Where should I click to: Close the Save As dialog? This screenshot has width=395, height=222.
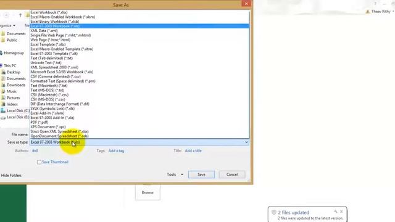pyautogui.click(x=246, y=4)
